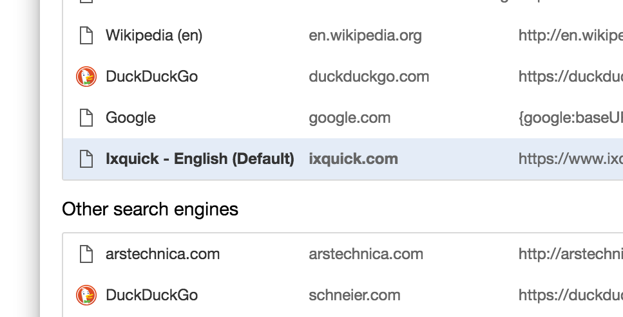Click the http://arstechni URL field
Screen dimensions: 623x317
tap(571, 254)
